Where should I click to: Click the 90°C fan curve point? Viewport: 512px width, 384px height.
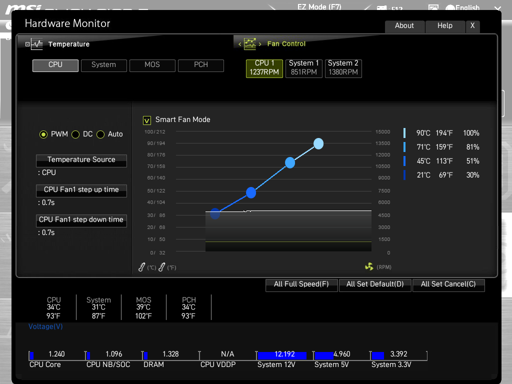pyautogui.click(x=318, y=143)
